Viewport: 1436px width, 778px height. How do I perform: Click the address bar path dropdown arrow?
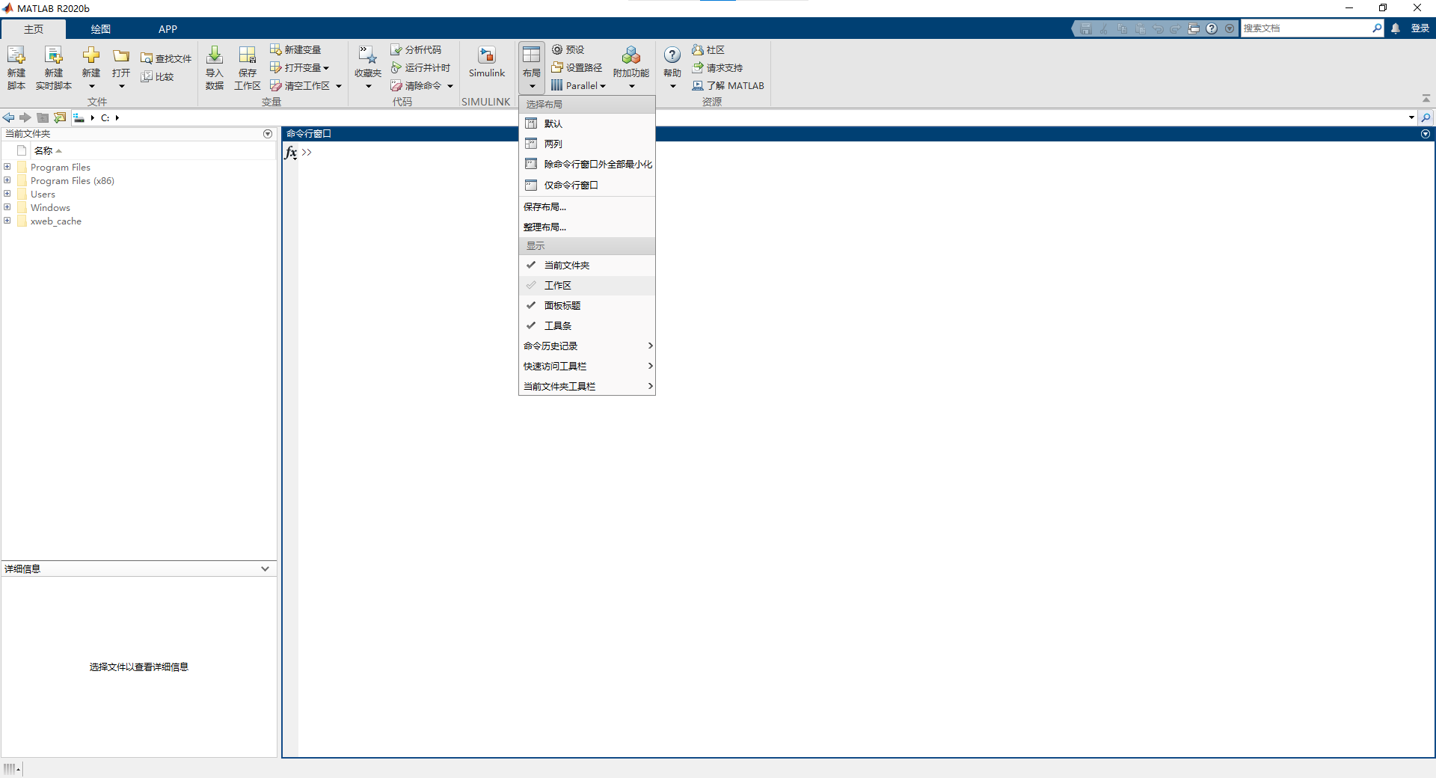point(1411,117)
